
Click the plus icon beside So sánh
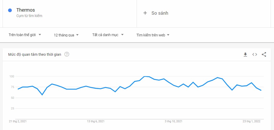pos(145,13)
